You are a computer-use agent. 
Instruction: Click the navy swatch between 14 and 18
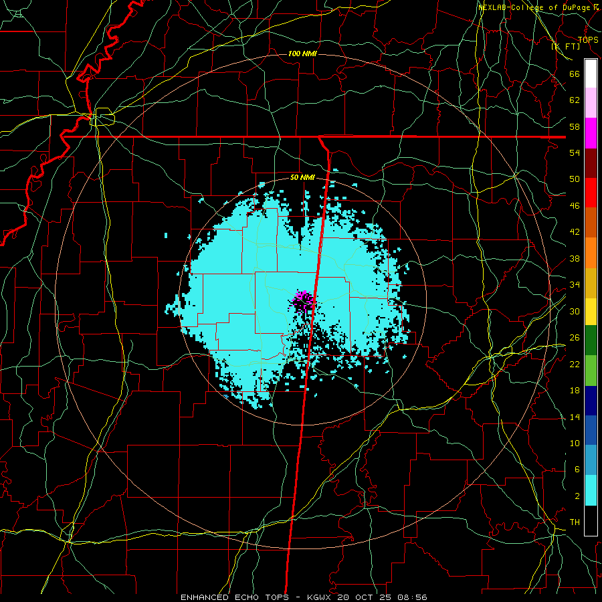pos(591,401)
